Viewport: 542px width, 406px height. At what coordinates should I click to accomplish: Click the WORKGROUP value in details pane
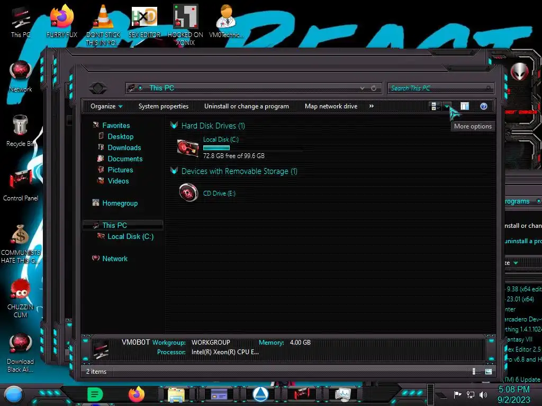(x=211, y=343)
